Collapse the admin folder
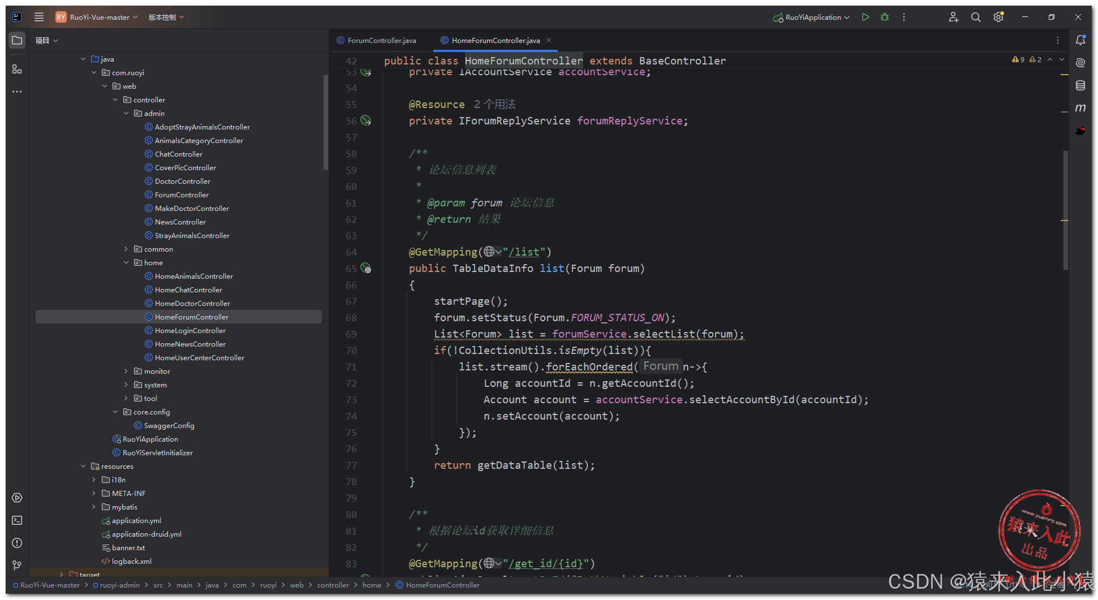 click(x=126, y=113)
